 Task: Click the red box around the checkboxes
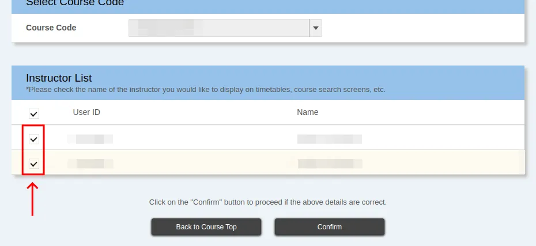(23, 151)
